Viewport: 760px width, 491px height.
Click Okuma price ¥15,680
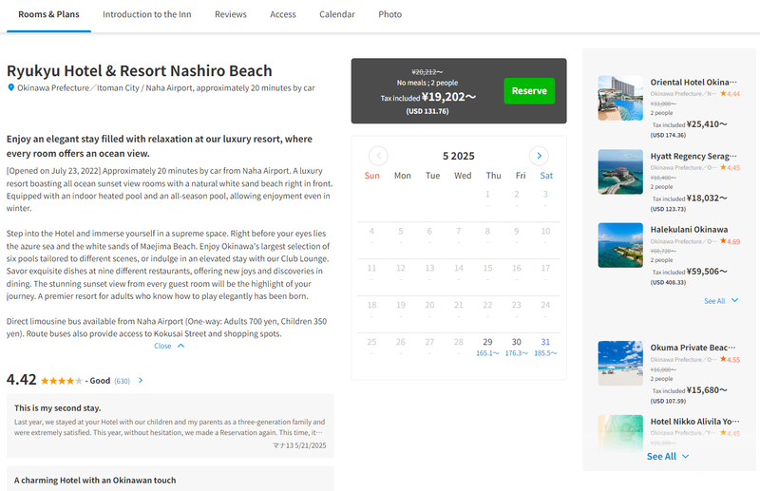coord(707,389)
